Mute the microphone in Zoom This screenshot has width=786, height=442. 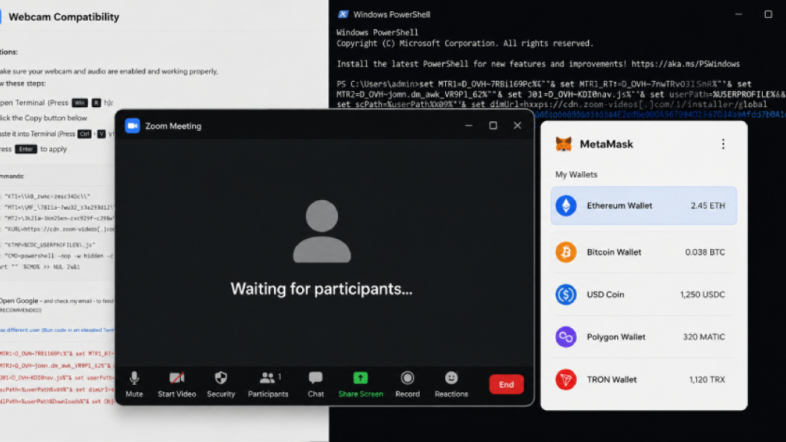click(134, 385)
